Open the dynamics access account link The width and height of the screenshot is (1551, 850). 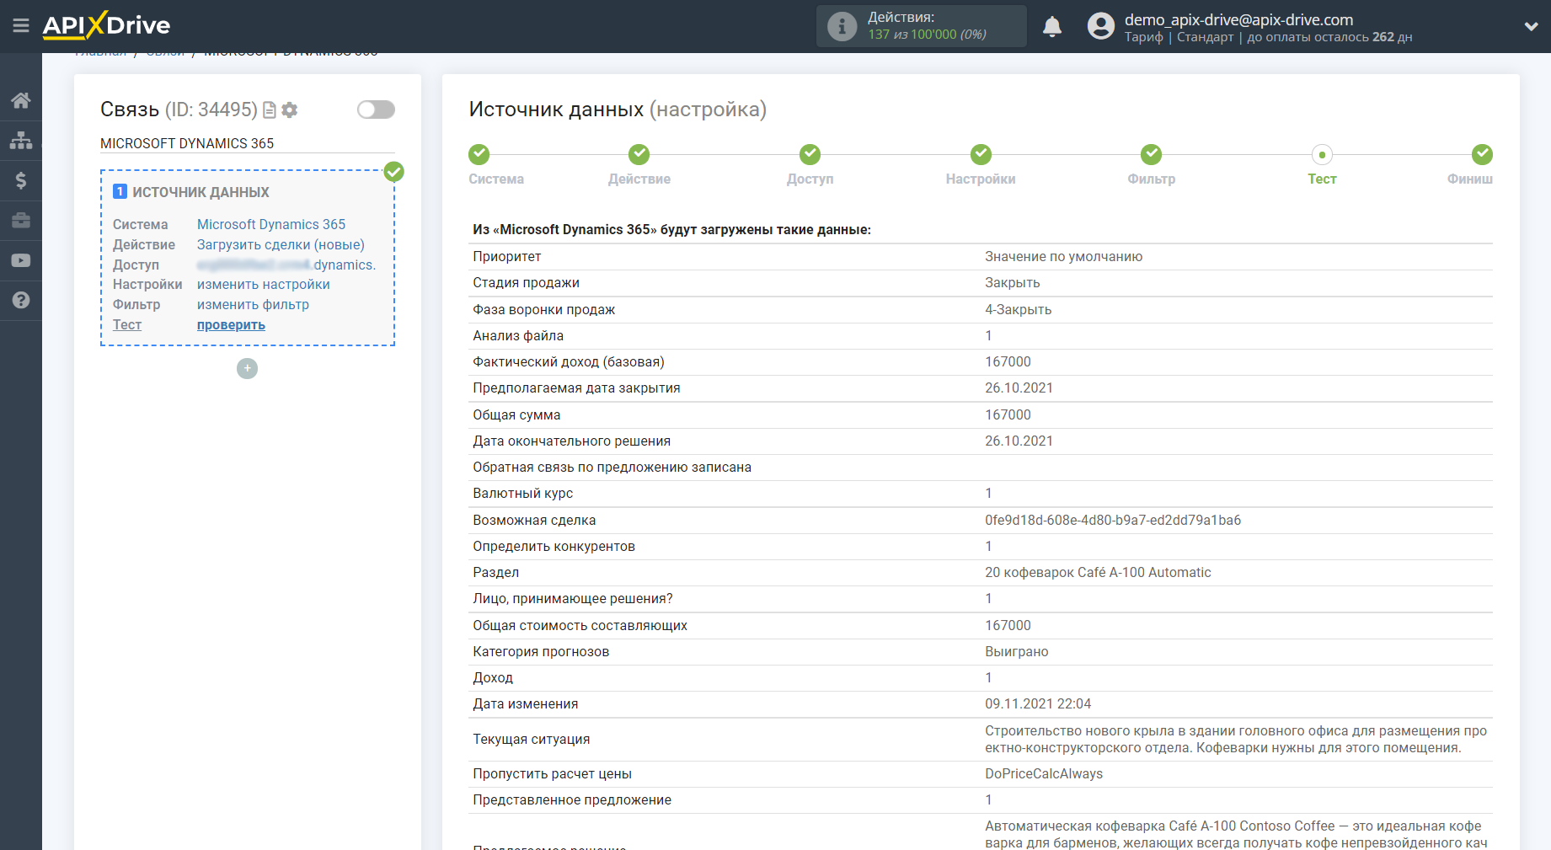(x=286, y=265)
